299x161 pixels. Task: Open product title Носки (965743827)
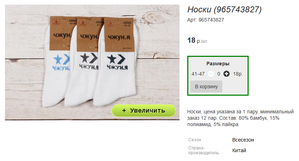coord(225,10)
